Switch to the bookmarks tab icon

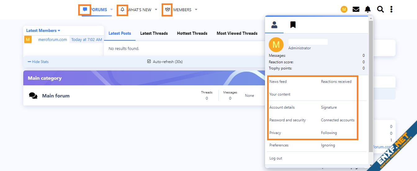tap(293, 25)
